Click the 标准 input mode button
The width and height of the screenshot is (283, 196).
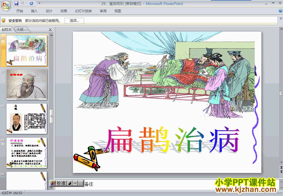click(61, 183)
